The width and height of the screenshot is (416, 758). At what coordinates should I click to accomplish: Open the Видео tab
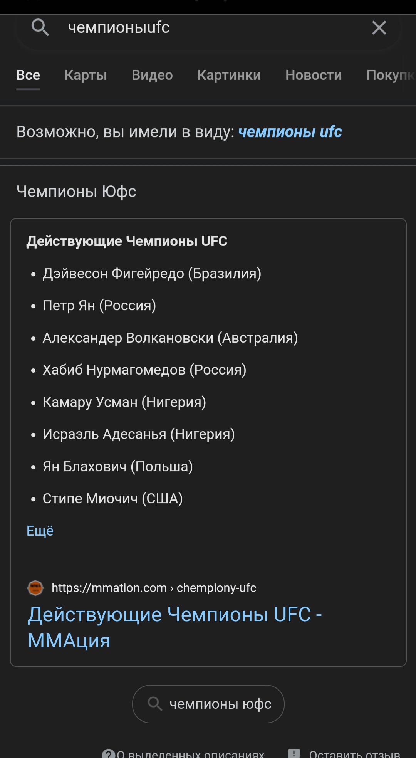coord(152,75)
